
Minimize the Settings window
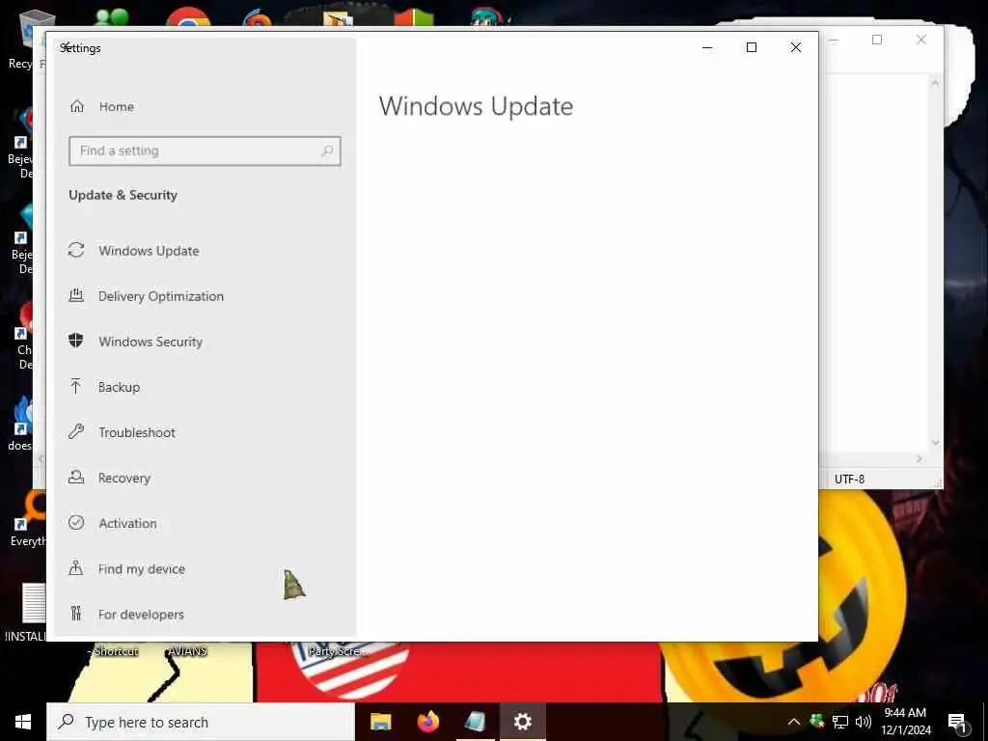point(707,47)
